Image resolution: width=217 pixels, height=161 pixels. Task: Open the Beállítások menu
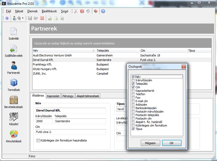pos(49,11)
